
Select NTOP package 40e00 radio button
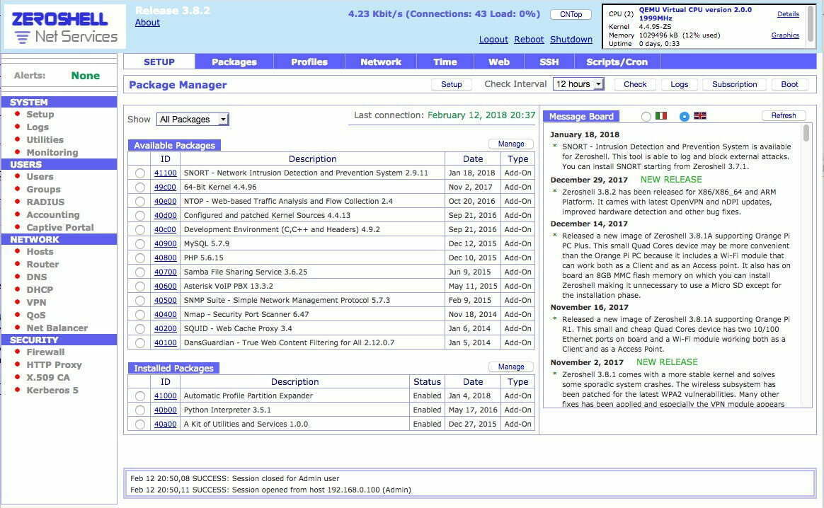tap(139, 201)
